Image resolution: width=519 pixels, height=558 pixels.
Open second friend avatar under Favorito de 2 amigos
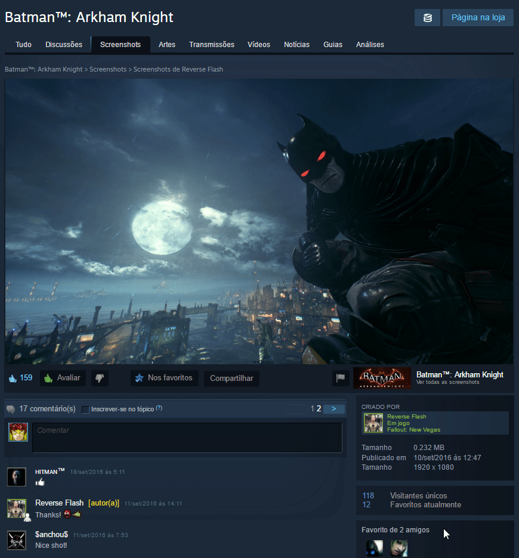tap(398, 548)
